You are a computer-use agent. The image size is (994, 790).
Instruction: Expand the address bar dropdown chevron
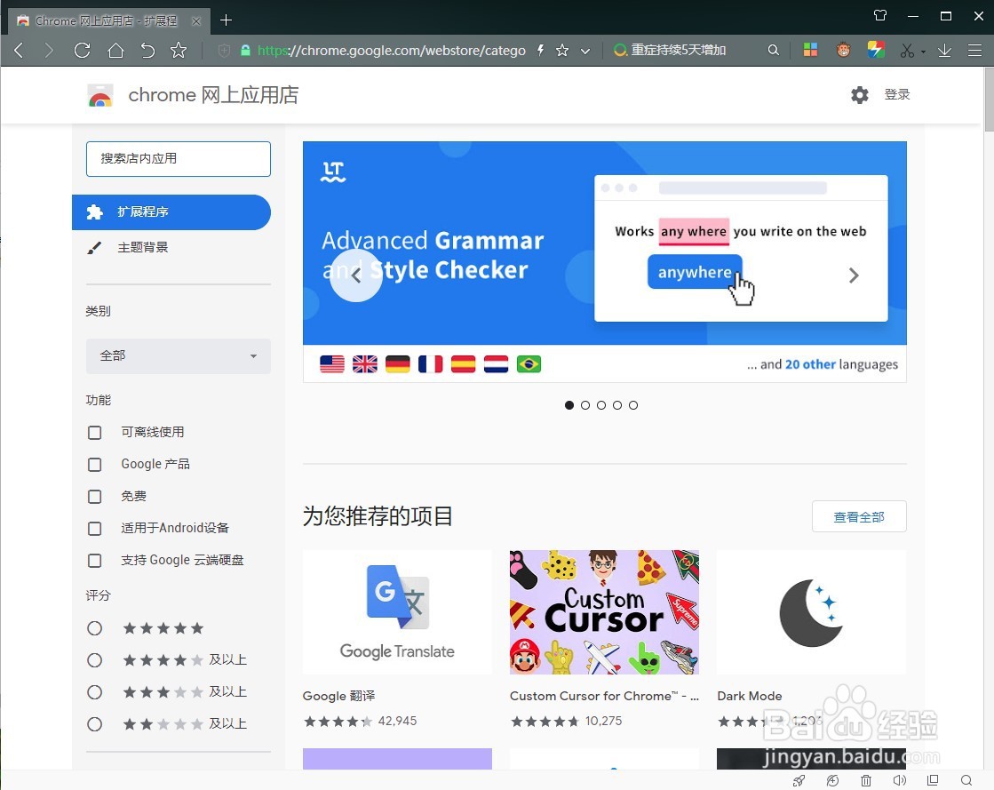pyautogui.click(x=585, y=51)
